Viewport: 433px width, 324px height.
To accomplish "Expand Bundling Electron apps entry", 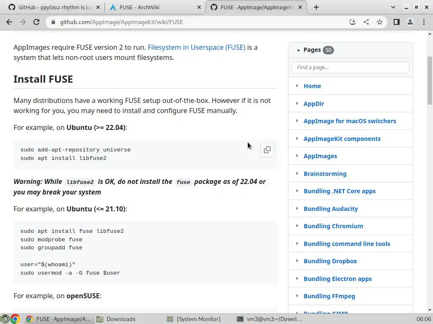I will 297,278.
